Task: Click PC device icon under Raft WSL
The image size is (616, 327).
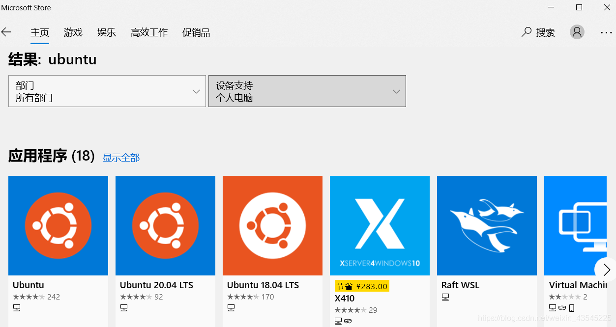Action: click(x=445, y=297)
